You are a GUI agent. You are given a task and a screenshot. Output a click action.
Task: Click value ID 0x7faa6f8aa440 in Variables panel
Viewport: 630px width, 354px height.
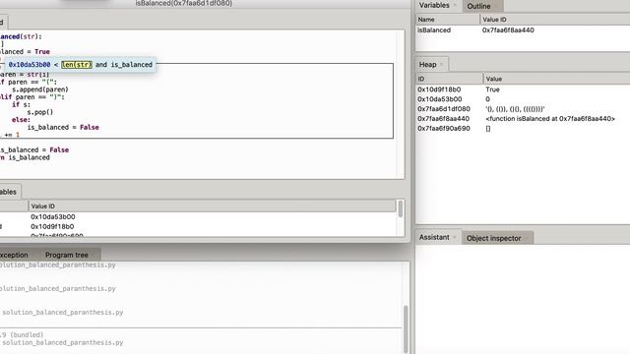(x=508, y=30)
